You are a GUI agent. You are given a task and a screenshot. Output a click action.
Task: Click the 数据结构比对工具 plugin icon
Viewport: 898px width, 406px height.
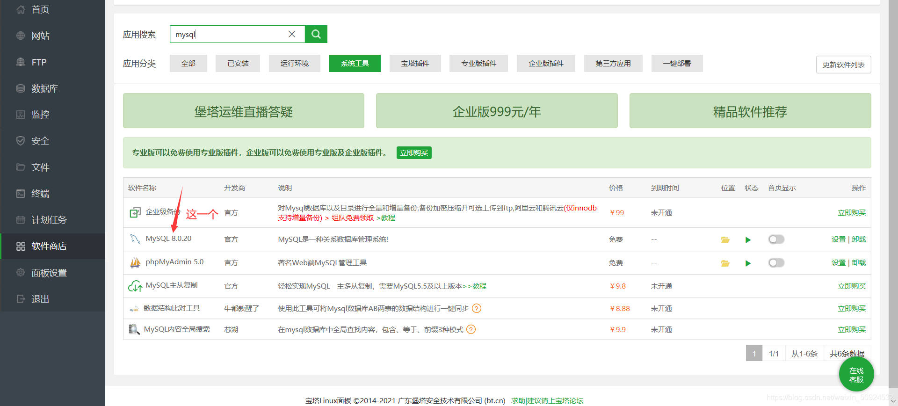pos(134,309)
